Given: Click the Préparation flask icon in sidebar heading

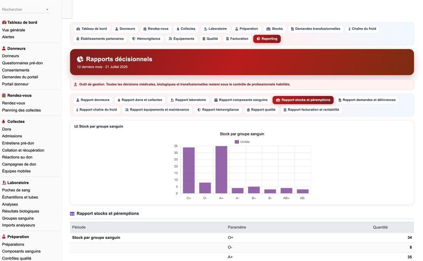Looking at the screenshot, I should (4, 237).
